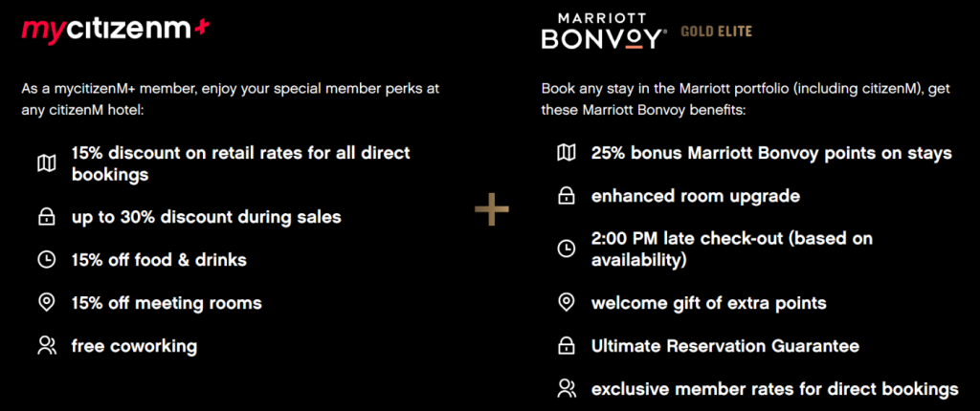Click the free coworking perk text
980x411 pixels.
tap(134, 346)
